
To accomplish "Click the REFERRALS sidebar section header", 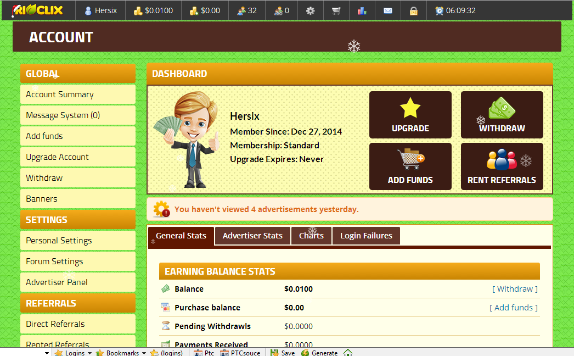I will pos(78,303).
